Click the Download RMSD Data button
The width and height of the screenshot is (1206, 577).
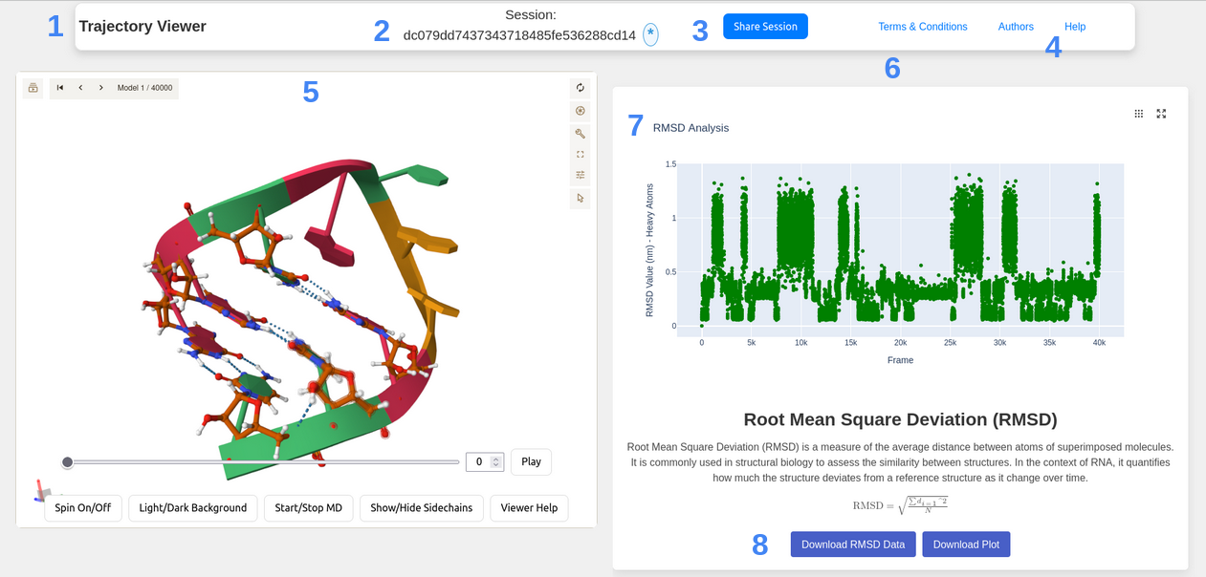point(853,545)
